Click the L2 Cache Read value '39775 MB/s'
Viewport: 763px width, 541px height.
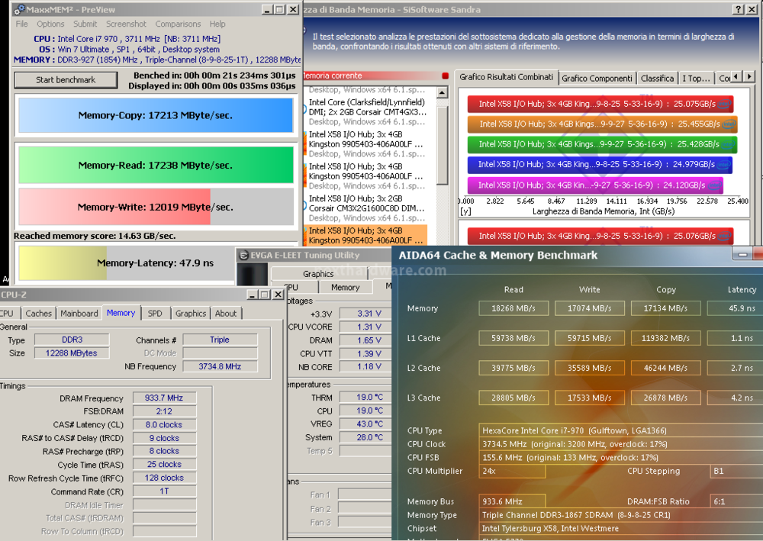click(513, 369)
